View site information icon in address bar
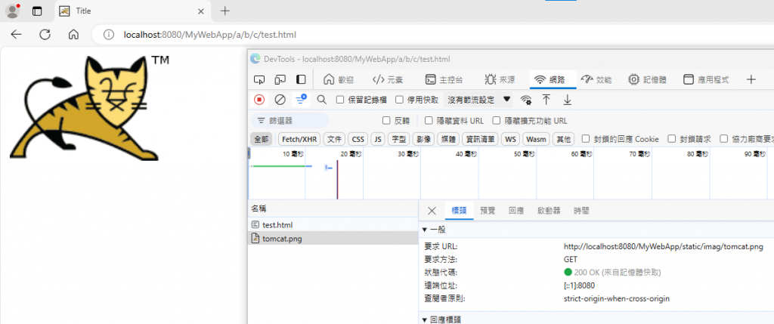774x324 pixels. coord(109,35)
